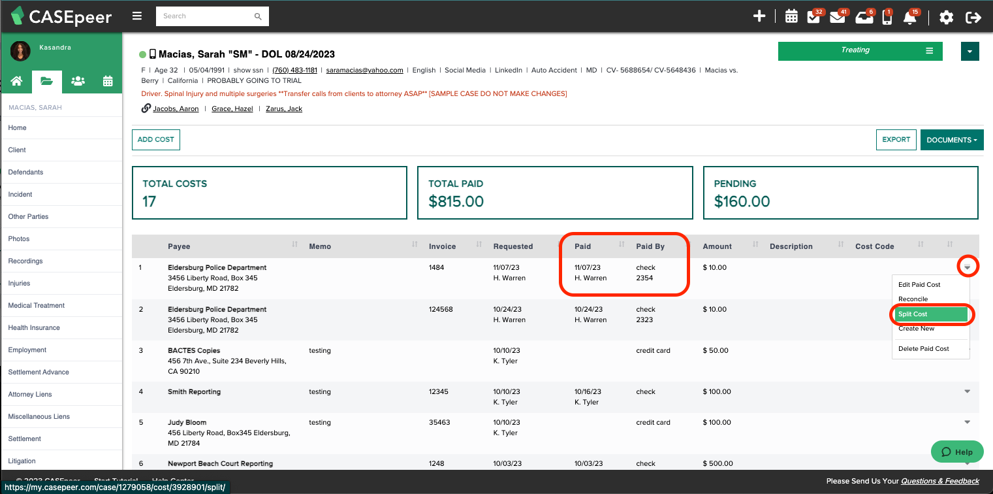
Task: Sort by Paid column arrows
Action: click(622, 244)
